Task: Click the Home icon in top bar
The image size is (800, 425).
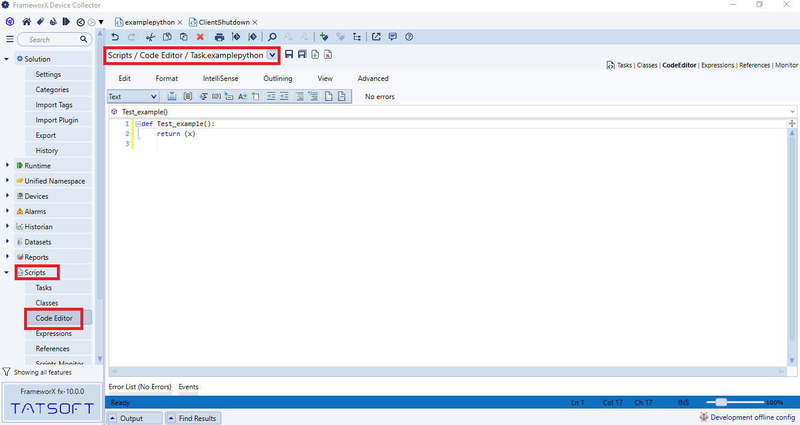Action: [26, 22]
